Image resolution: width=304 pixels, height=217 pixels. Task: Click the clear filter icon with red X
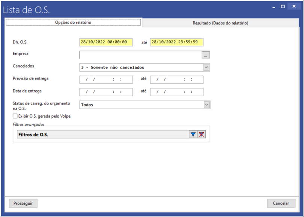202,135
